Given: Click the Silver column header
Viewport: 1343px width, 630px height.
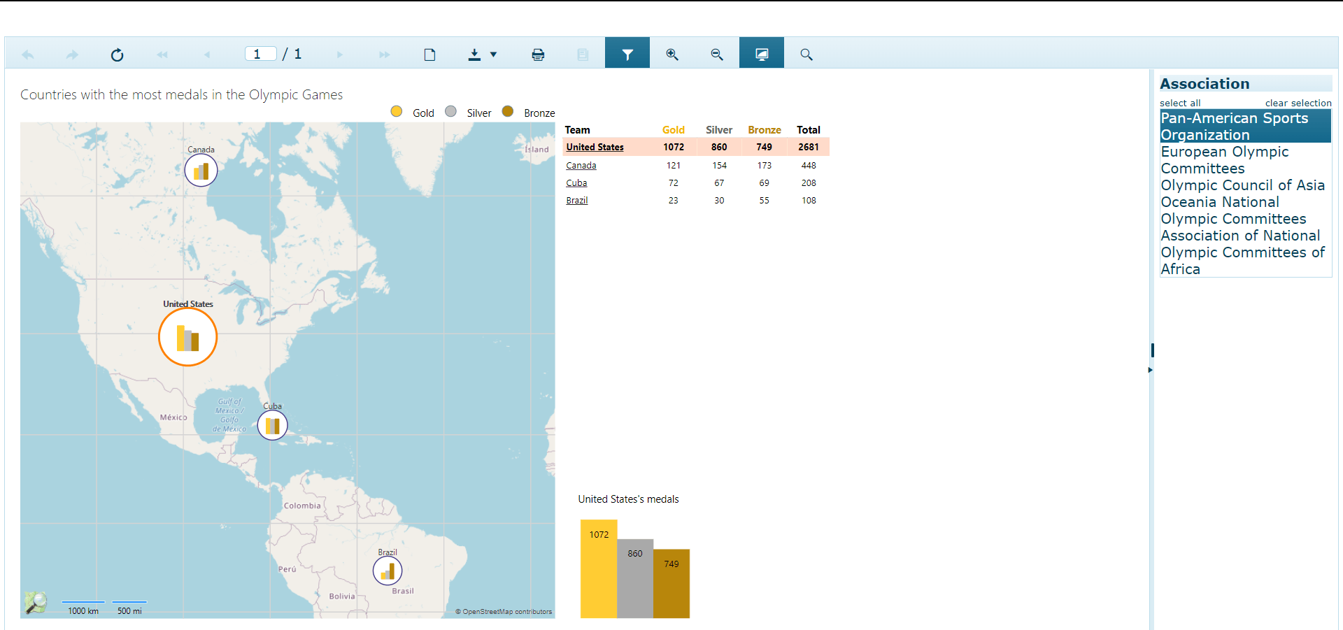Looking at the screenshot, I should tap(719, 130).
